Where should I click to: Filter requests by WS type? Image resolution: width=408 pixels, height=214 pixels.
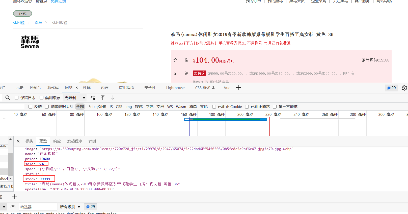pyautogui.click(x=170, y=107)
